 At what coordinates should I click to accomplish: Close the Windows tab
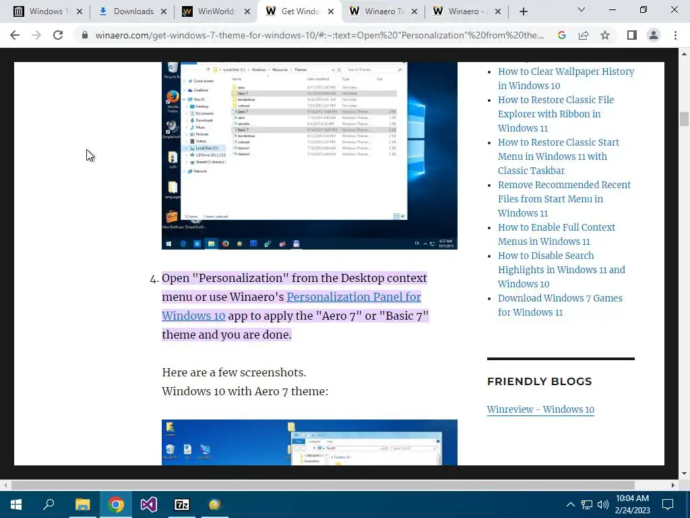[80, 11]
